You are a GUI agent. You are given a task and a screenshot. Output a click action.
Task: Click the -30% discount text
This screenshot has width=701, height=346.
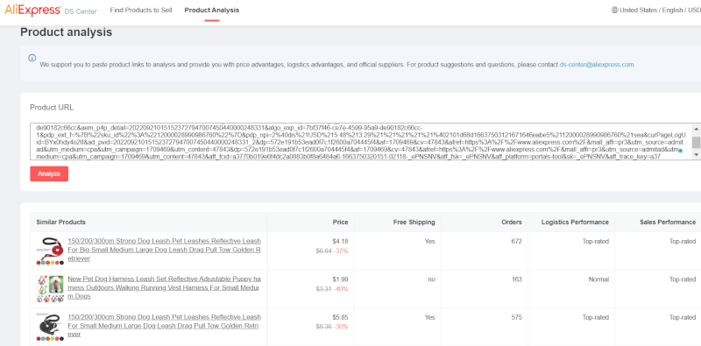341,327
